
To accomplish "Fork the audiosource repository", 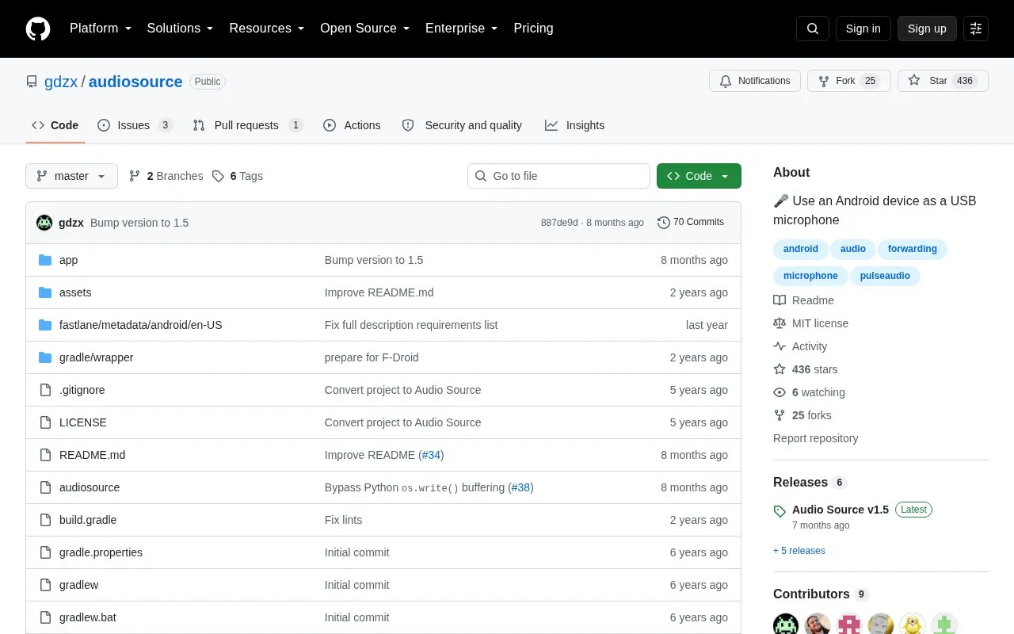I will tap(849, 81).
